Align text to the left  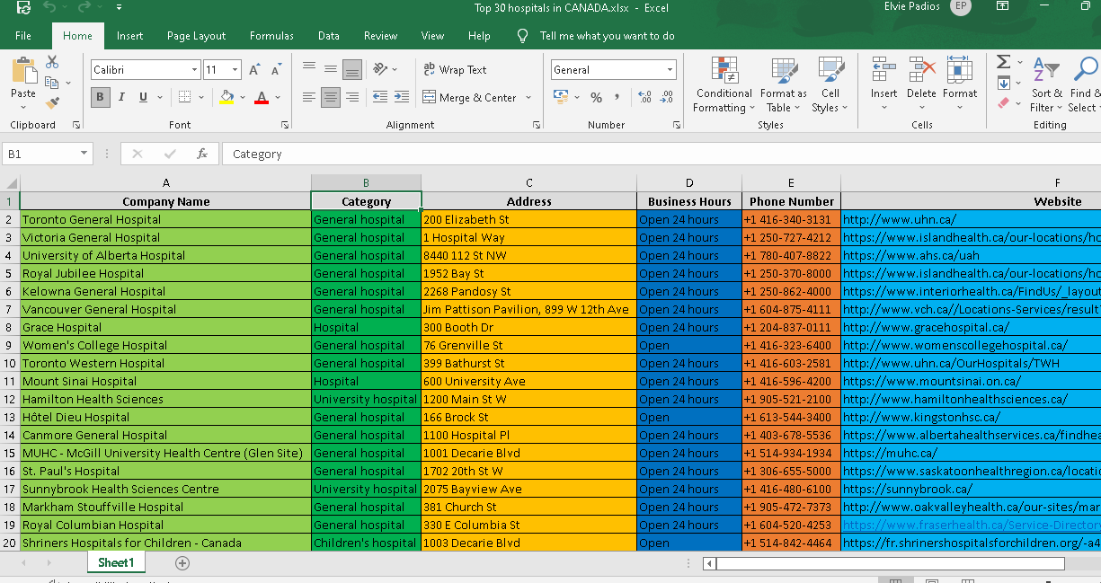tap(309, 97)
